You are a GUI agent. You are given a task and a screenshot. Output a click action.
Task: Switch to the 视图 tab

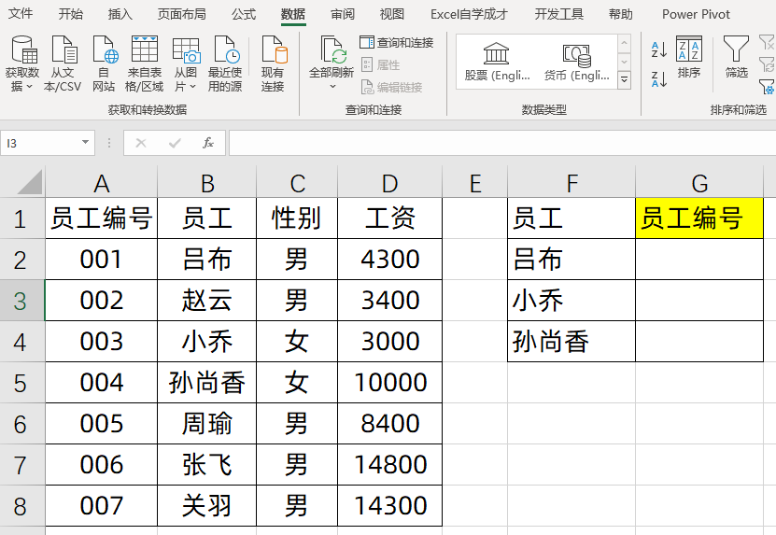click(x=392, y=14)
